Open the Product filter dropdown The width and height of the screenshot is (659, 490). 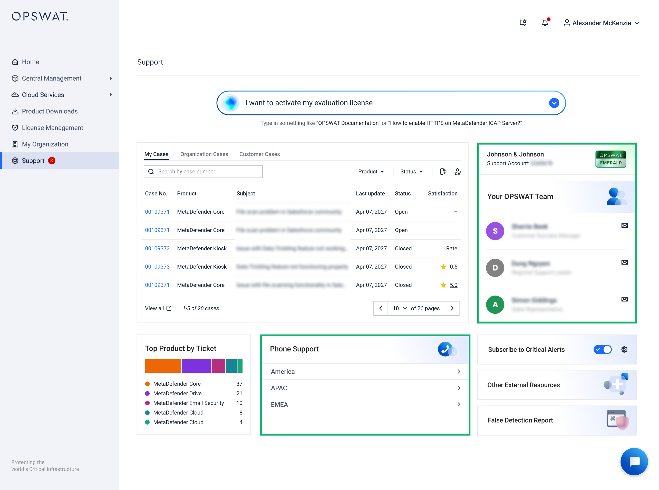coord(371,171)
